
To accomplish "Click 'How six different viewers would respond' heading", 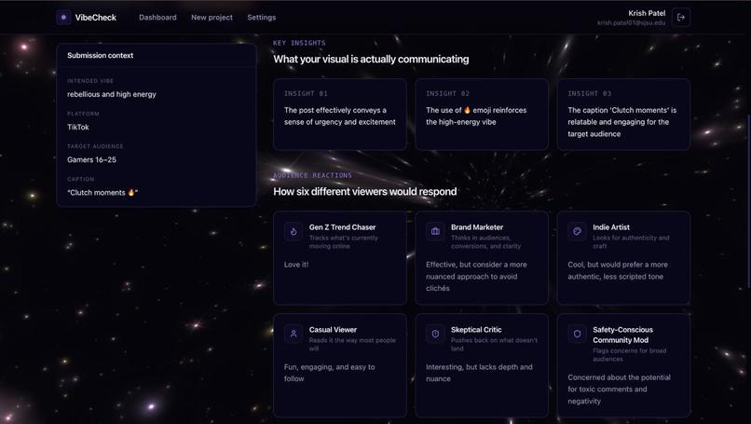I will pos(365,192).
